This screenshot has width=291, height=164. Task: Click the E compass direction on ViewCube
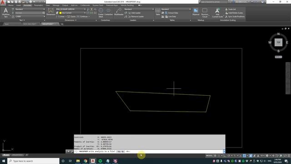click(x=287, y=42)
